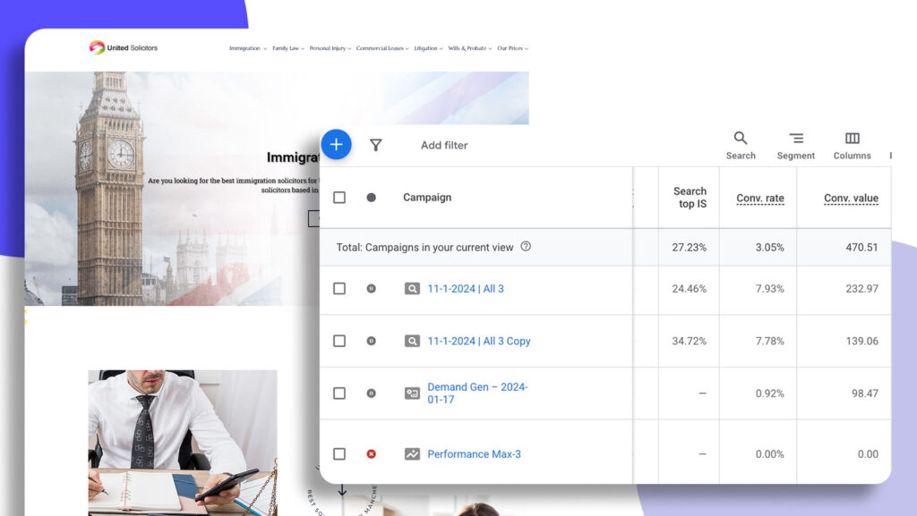Open the Columns icon

click(x=852, y=139)
